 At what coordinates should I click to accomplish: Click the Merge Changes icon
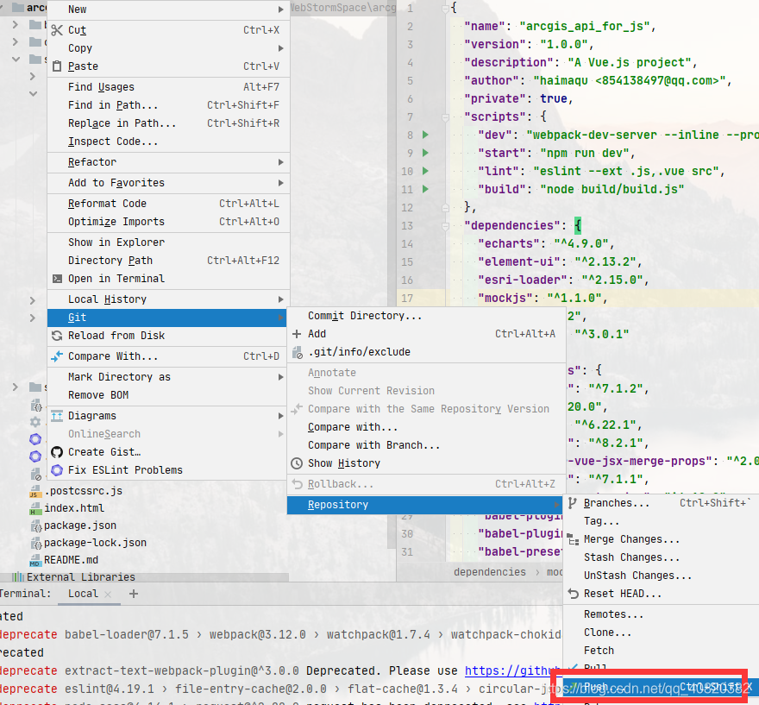pyautogui.click(x=573, y=539)
